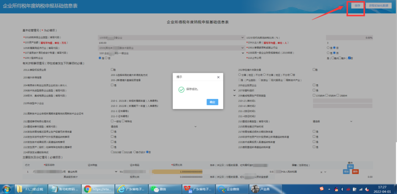The image size is (397, 194).
Task: Expand 107适用会计准则或会计制度 dropdown
Action: point(171,53)
